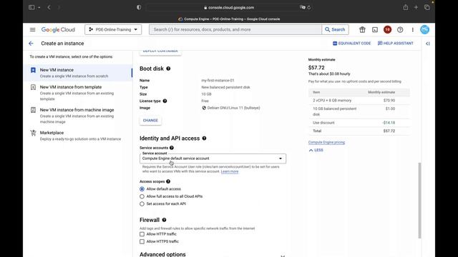Select New VM instance option
The height and width of the screenshot is (257, 458).
78,73
